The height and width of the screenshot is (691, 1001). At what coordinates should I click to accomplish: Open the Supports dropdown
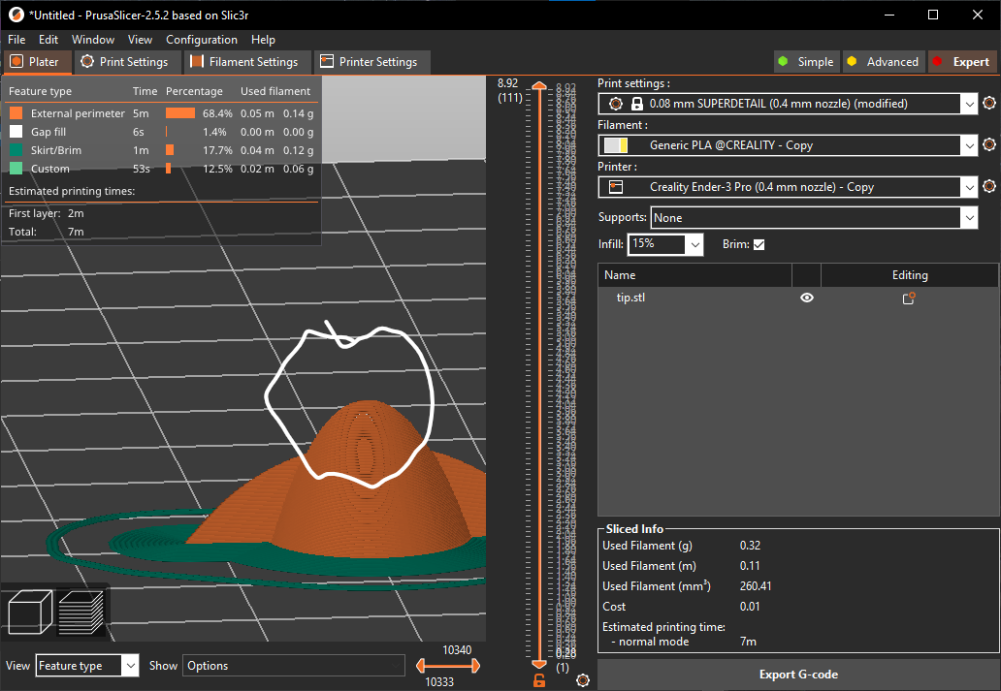click(969, 217)
